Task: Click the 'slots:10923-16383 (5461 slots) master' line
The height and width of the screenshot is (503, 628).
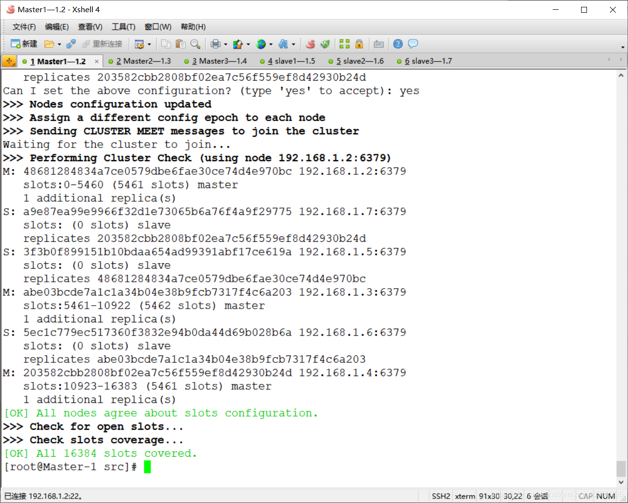Action: click(147, 386)
